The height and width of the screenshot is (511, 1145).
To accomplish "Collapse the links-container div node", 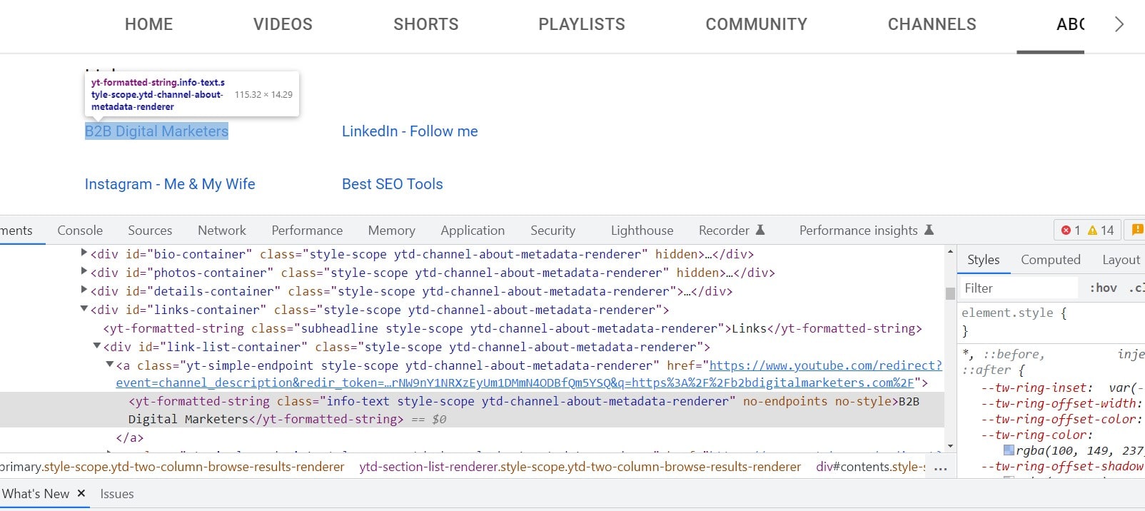I will click(x=84, y=309).
